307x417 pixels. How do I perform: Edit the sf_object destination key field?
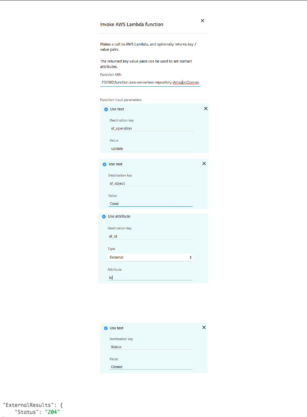[150, 183]
